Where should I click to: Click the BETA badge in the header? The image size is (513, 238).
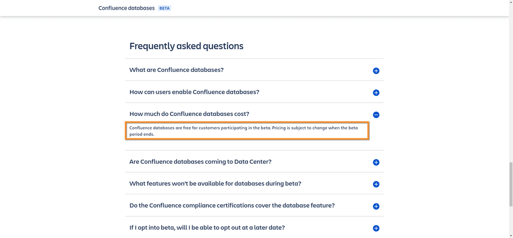pyautogui.click(x=164, y=8)
